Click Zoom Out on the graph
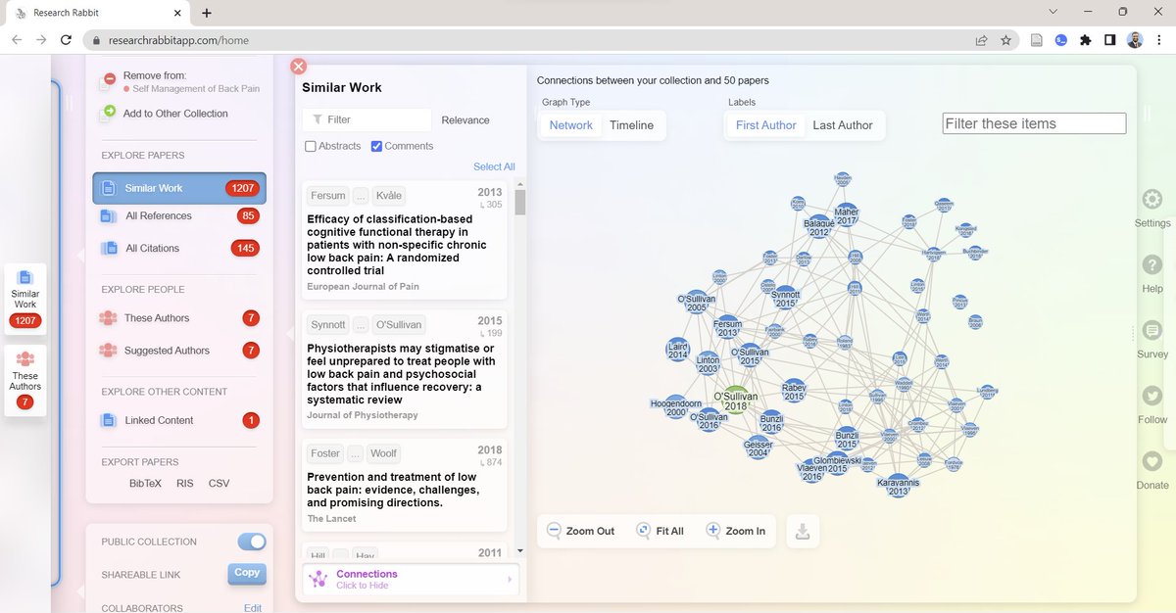Viewport: 1176px width, 613px height. [x=580, y=531]
